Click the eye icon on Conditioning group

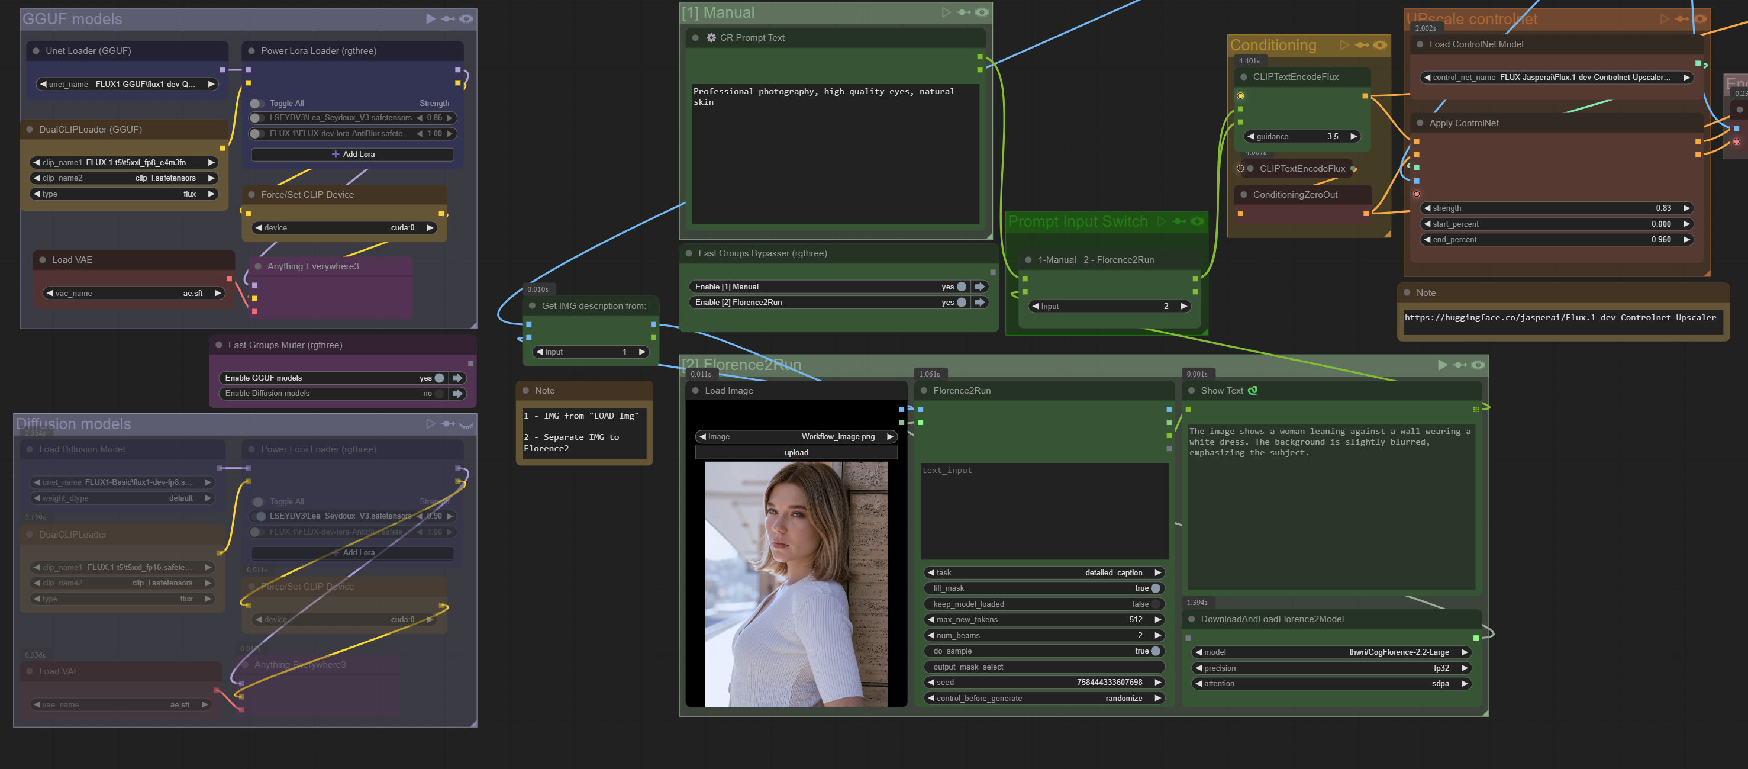(x=1379, y=46)
